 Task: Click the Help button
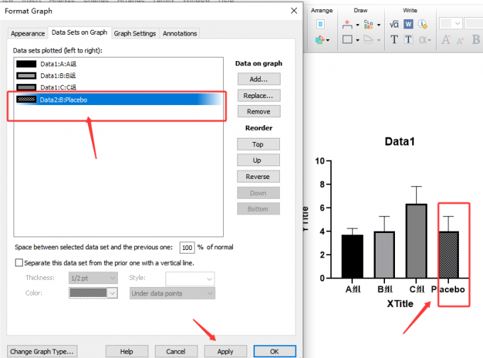click(x=126, y=352)
